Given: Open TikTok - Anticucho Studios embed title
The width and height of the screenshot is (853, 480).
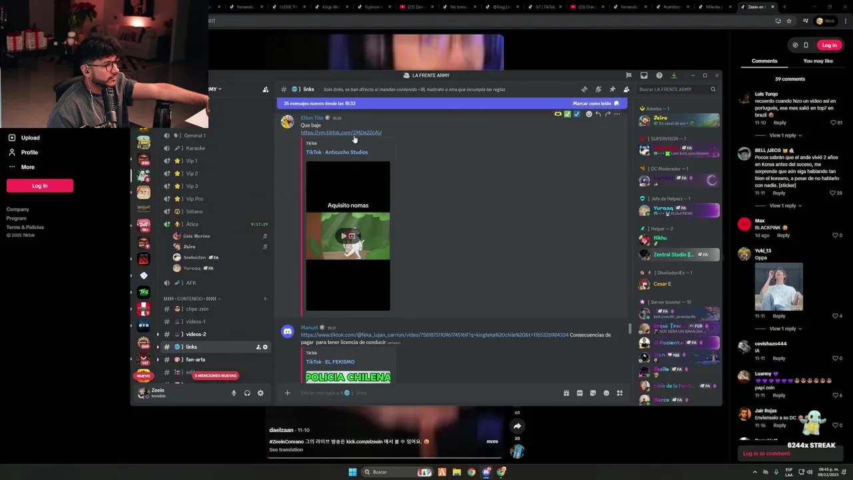Looking at the screenshot, I should [337, 152].
